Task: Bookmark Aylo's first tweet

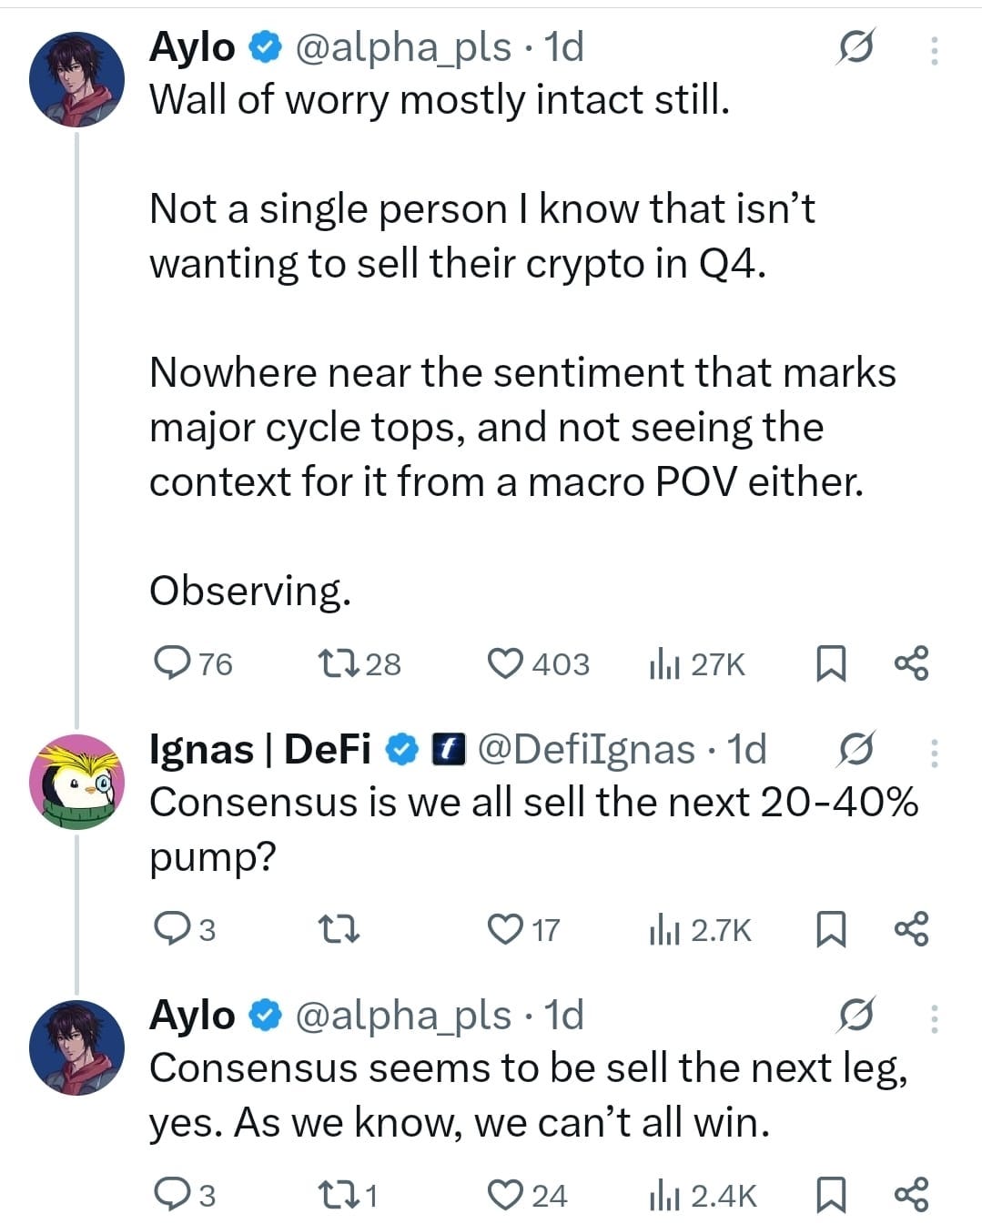Action: (x=829, y=663)
